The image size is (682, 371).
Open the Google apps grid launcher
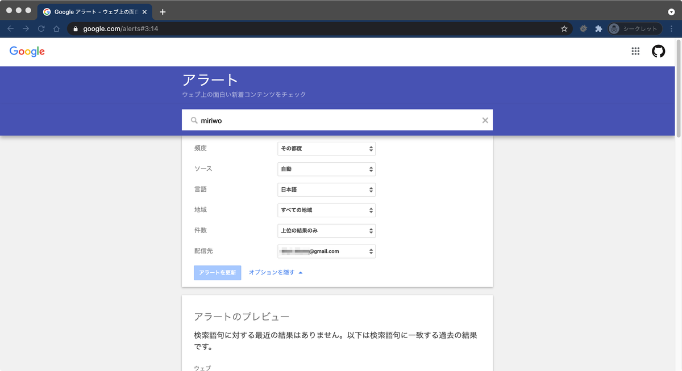[x=635, y=51]
